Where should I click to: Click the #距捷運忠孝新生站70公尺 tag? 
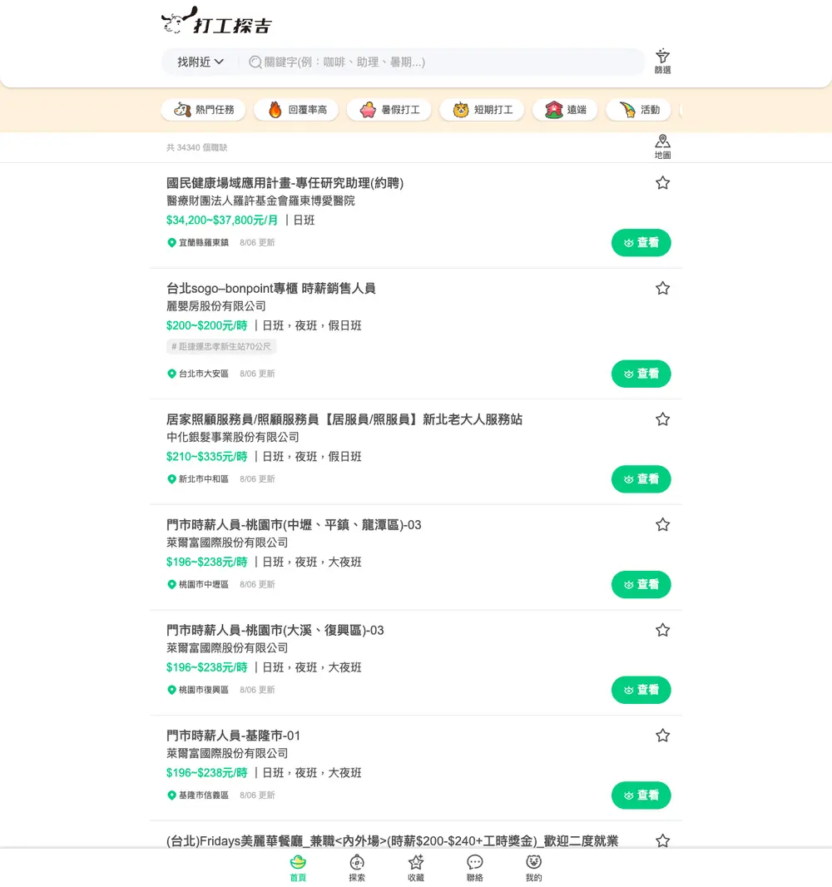[x=221, y=346]
